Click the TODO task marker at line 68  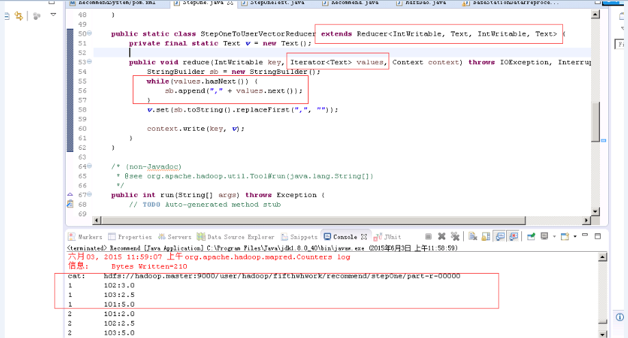click(x=70, y=205)
